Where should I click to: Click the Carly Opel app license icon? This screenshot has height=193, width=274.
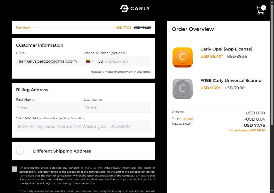pyautogui.click(x=182, y=57)
